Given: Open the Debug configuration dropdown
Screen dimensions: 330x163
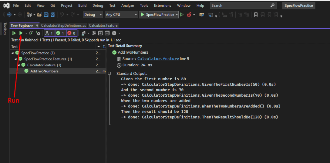Looking at the screenshot, I should [x=93, y=15].
